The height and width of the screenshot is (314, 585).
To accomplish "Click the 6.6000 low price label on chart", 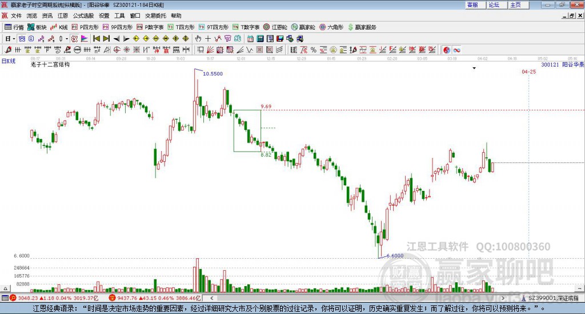I will (x=395, y=256).
